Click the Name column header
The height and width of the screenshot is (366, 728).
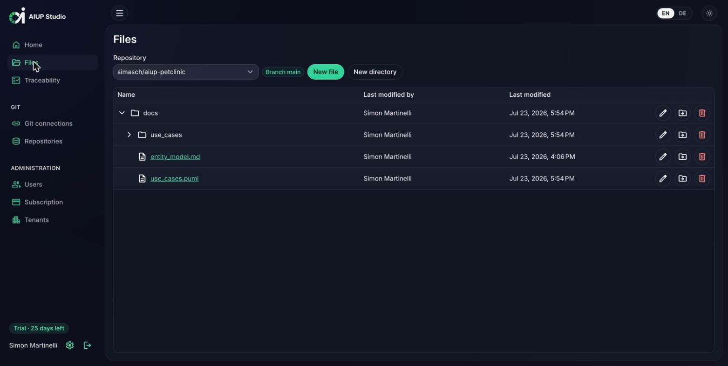[126, 95]
